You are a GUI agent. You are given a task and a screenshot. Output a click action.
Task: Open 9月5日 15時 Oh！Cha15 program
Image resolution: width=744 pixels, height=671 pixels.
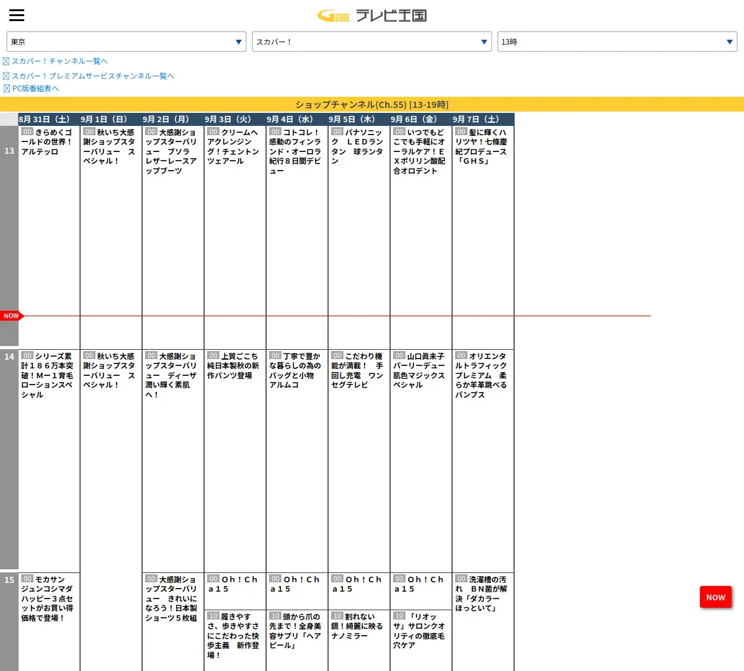coord(359,591)
